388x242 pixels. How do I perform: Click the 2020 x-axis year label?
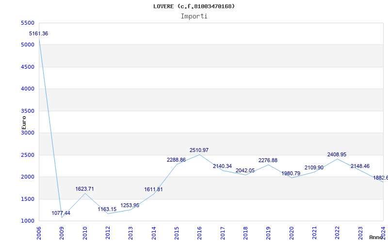coord(291,233)
